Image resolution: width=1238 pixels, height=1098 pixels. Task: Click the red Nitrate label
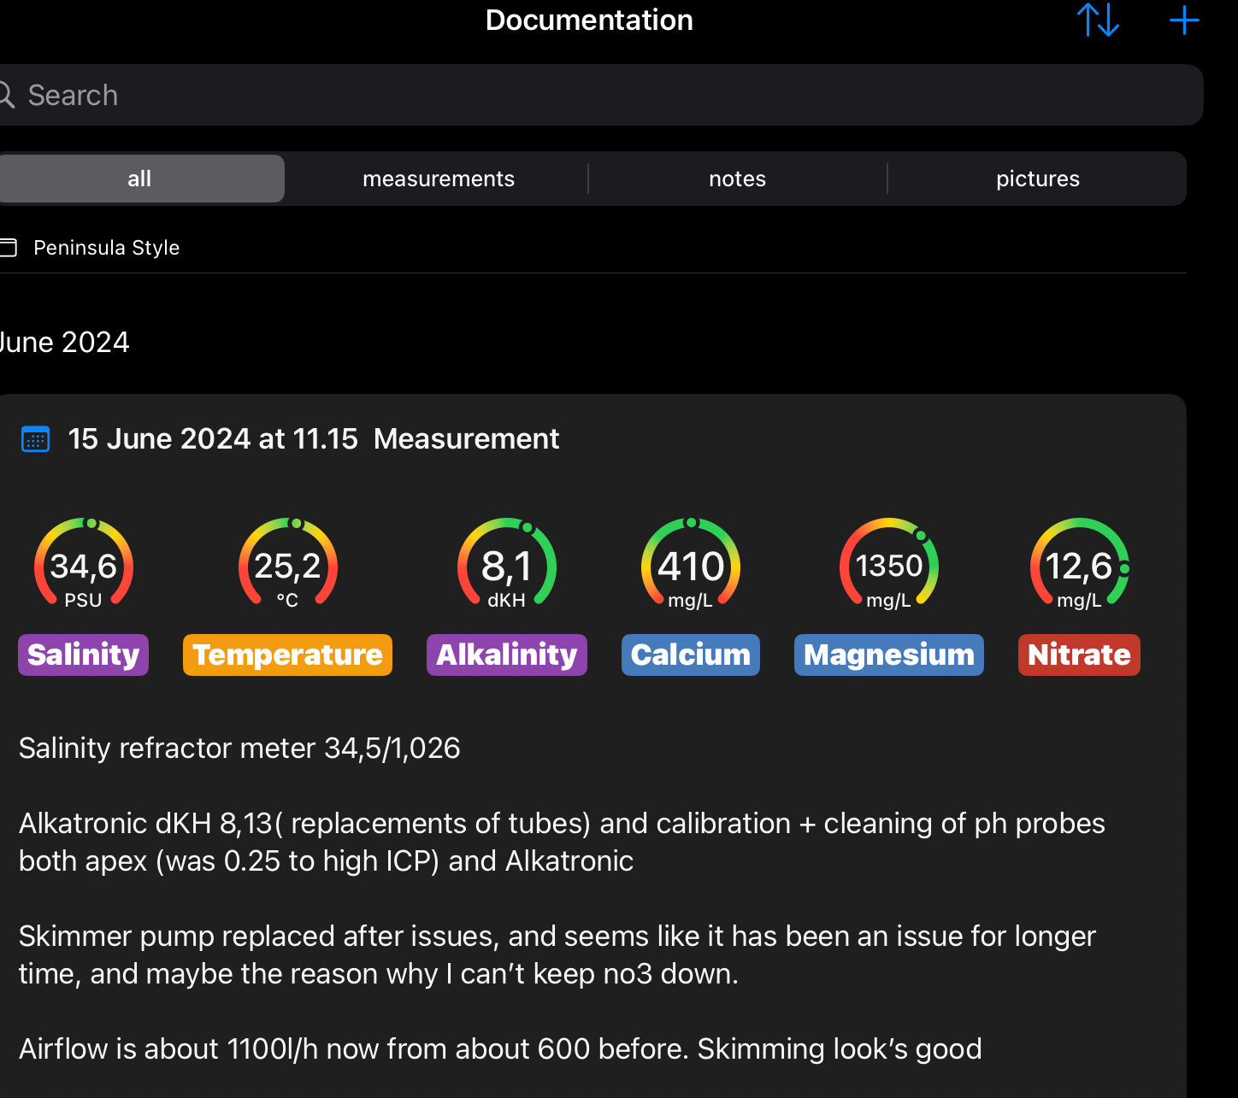pos(1079,655)
